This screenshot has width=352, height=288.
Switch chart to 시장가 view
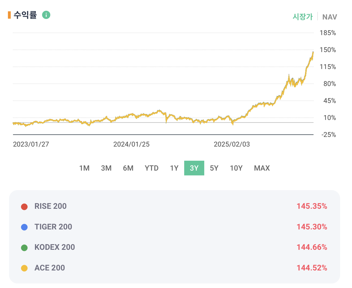(x=303, y=17)
